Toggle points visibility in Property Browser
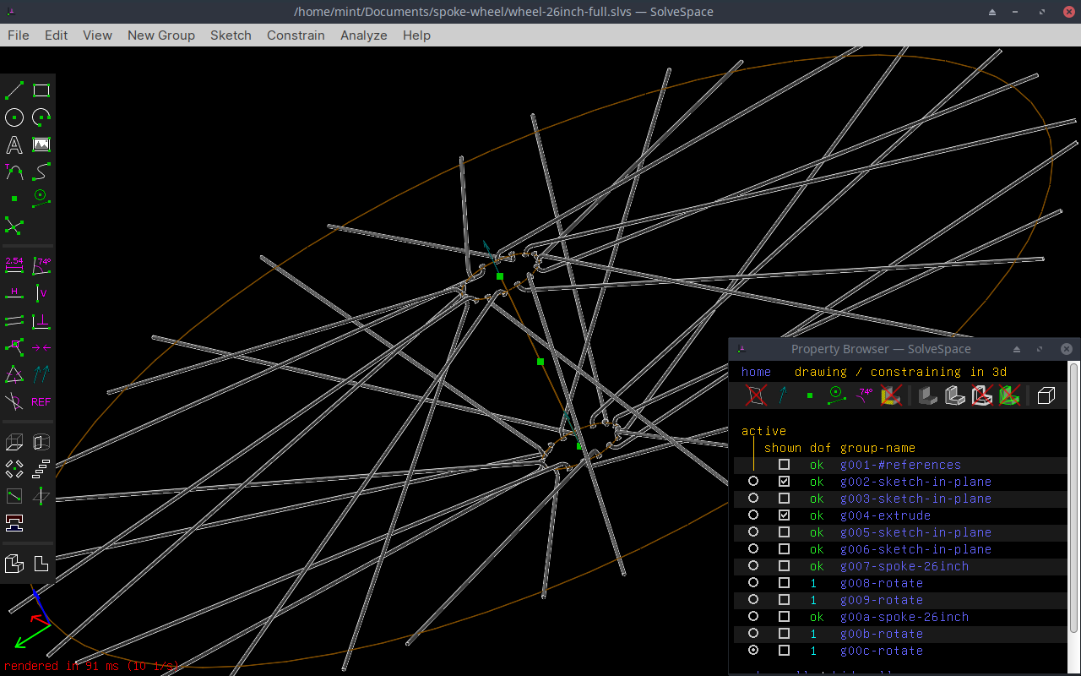 810,395
